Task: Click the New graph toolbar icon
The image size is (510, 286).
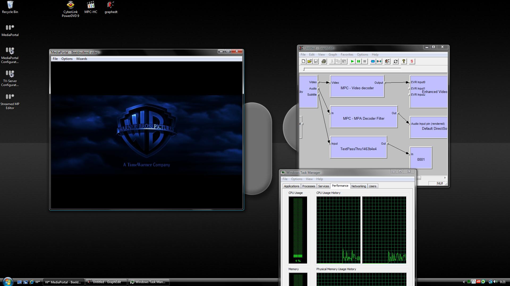Action: click(x=303, y=61)
